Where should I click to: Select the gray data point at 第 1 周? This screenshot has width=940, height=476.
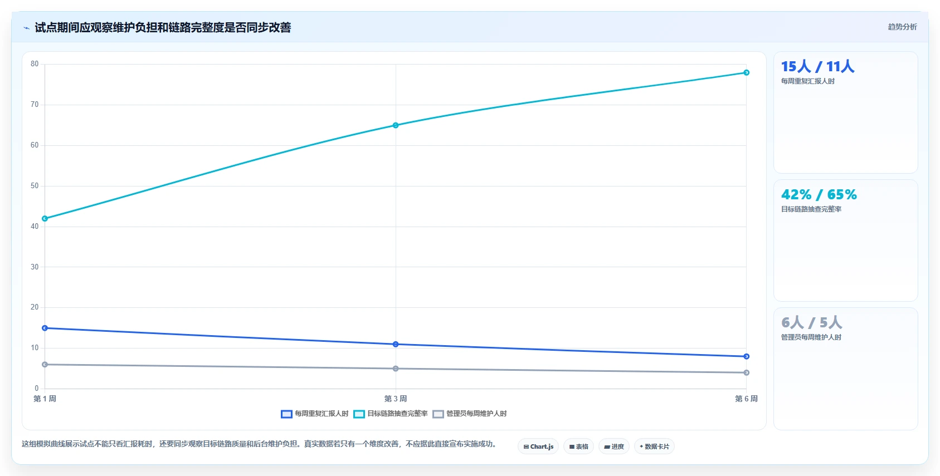pos(45,365)
